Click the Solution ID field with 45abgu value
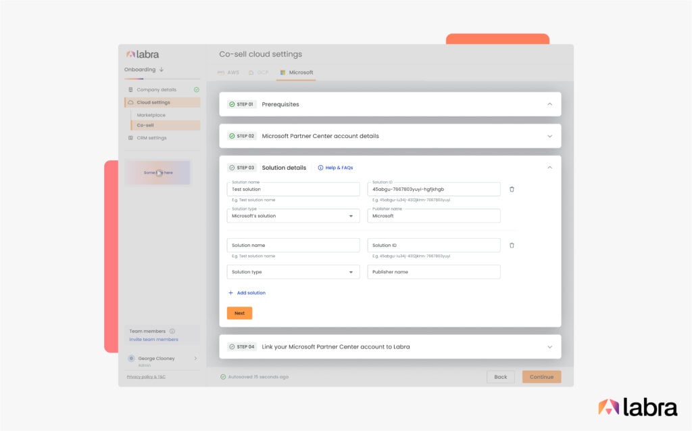 click(434, 189)
